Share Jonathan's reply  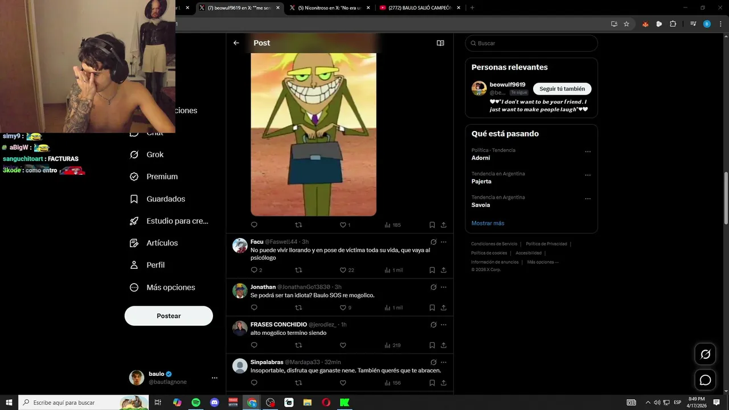(444, 307)
